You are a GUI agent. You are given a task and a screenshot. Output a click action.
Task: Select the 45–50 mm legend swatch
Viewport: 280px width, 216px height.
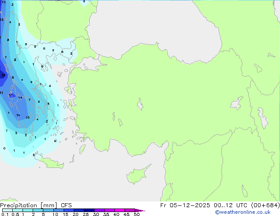[130, 210]
